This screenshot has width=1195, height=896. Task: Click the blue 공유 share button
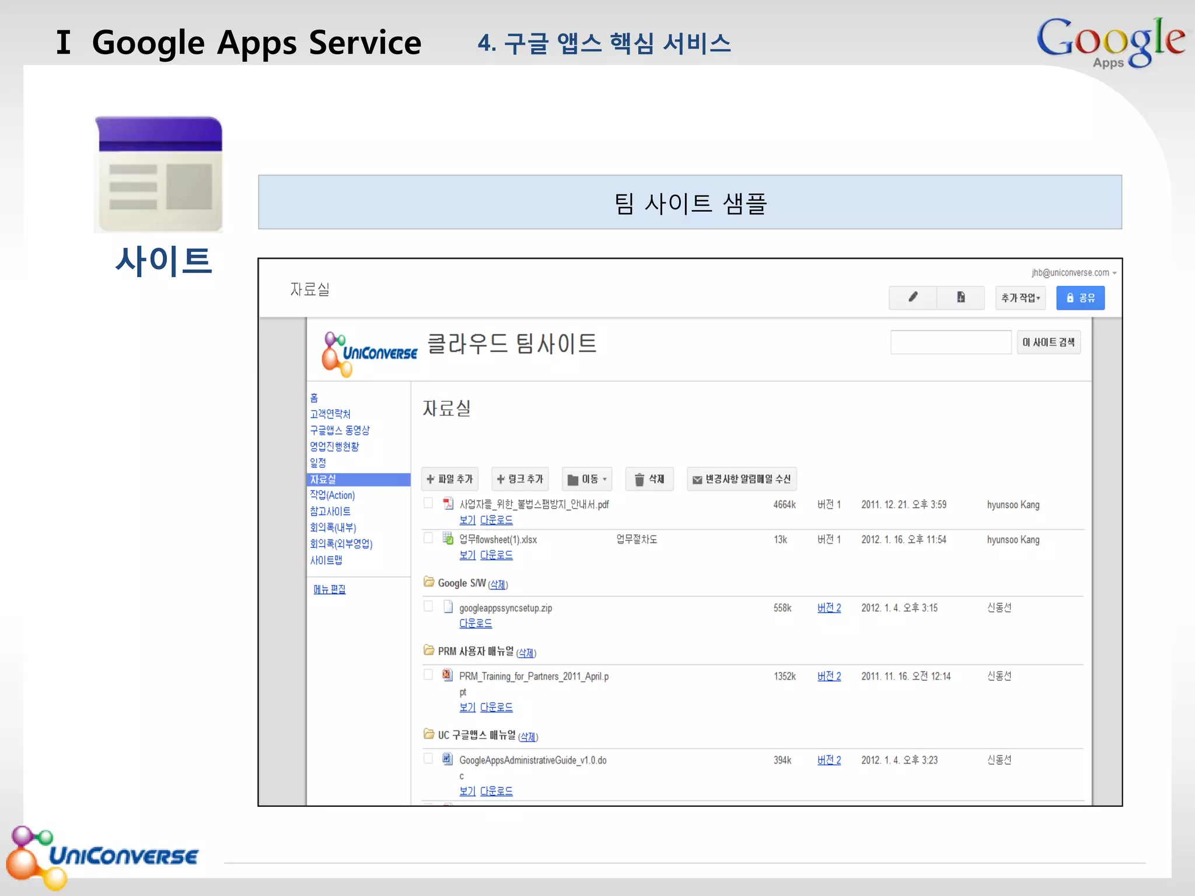coord(1080,297)
